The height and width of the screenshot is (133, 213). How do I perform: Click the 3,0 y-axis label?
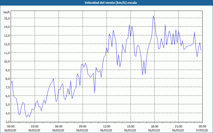click(x=7, y=122)
